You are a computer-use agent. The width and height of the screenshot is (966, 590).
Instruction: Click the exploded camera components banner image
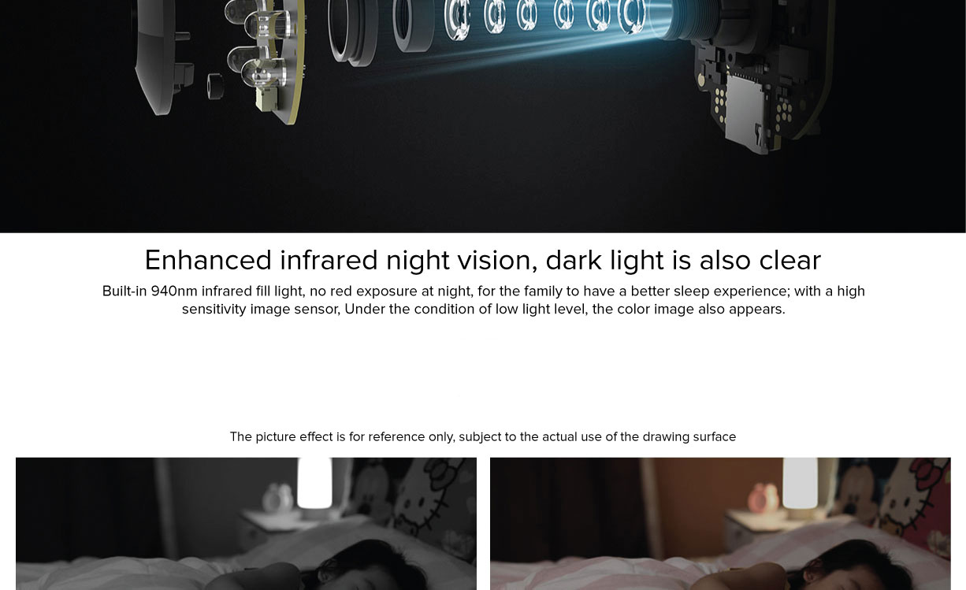pos(483,116)
